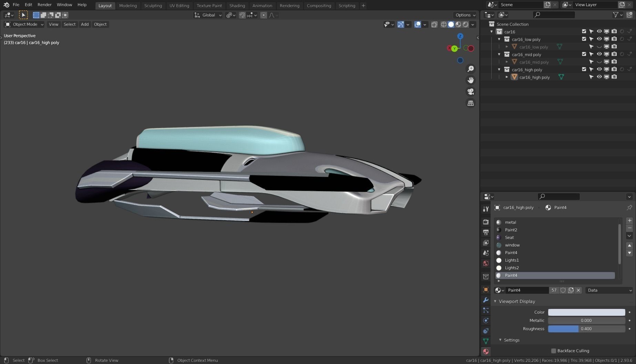Switch orthographic/perspective with grid gizmo
The width and height of the screenshot is (636, 364).
(470, 103)
